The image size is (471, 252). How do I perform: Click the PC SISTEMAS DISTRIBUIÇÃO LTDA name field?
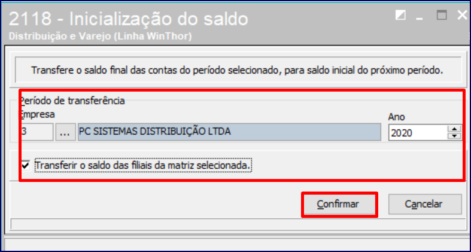tap(229, 132)
